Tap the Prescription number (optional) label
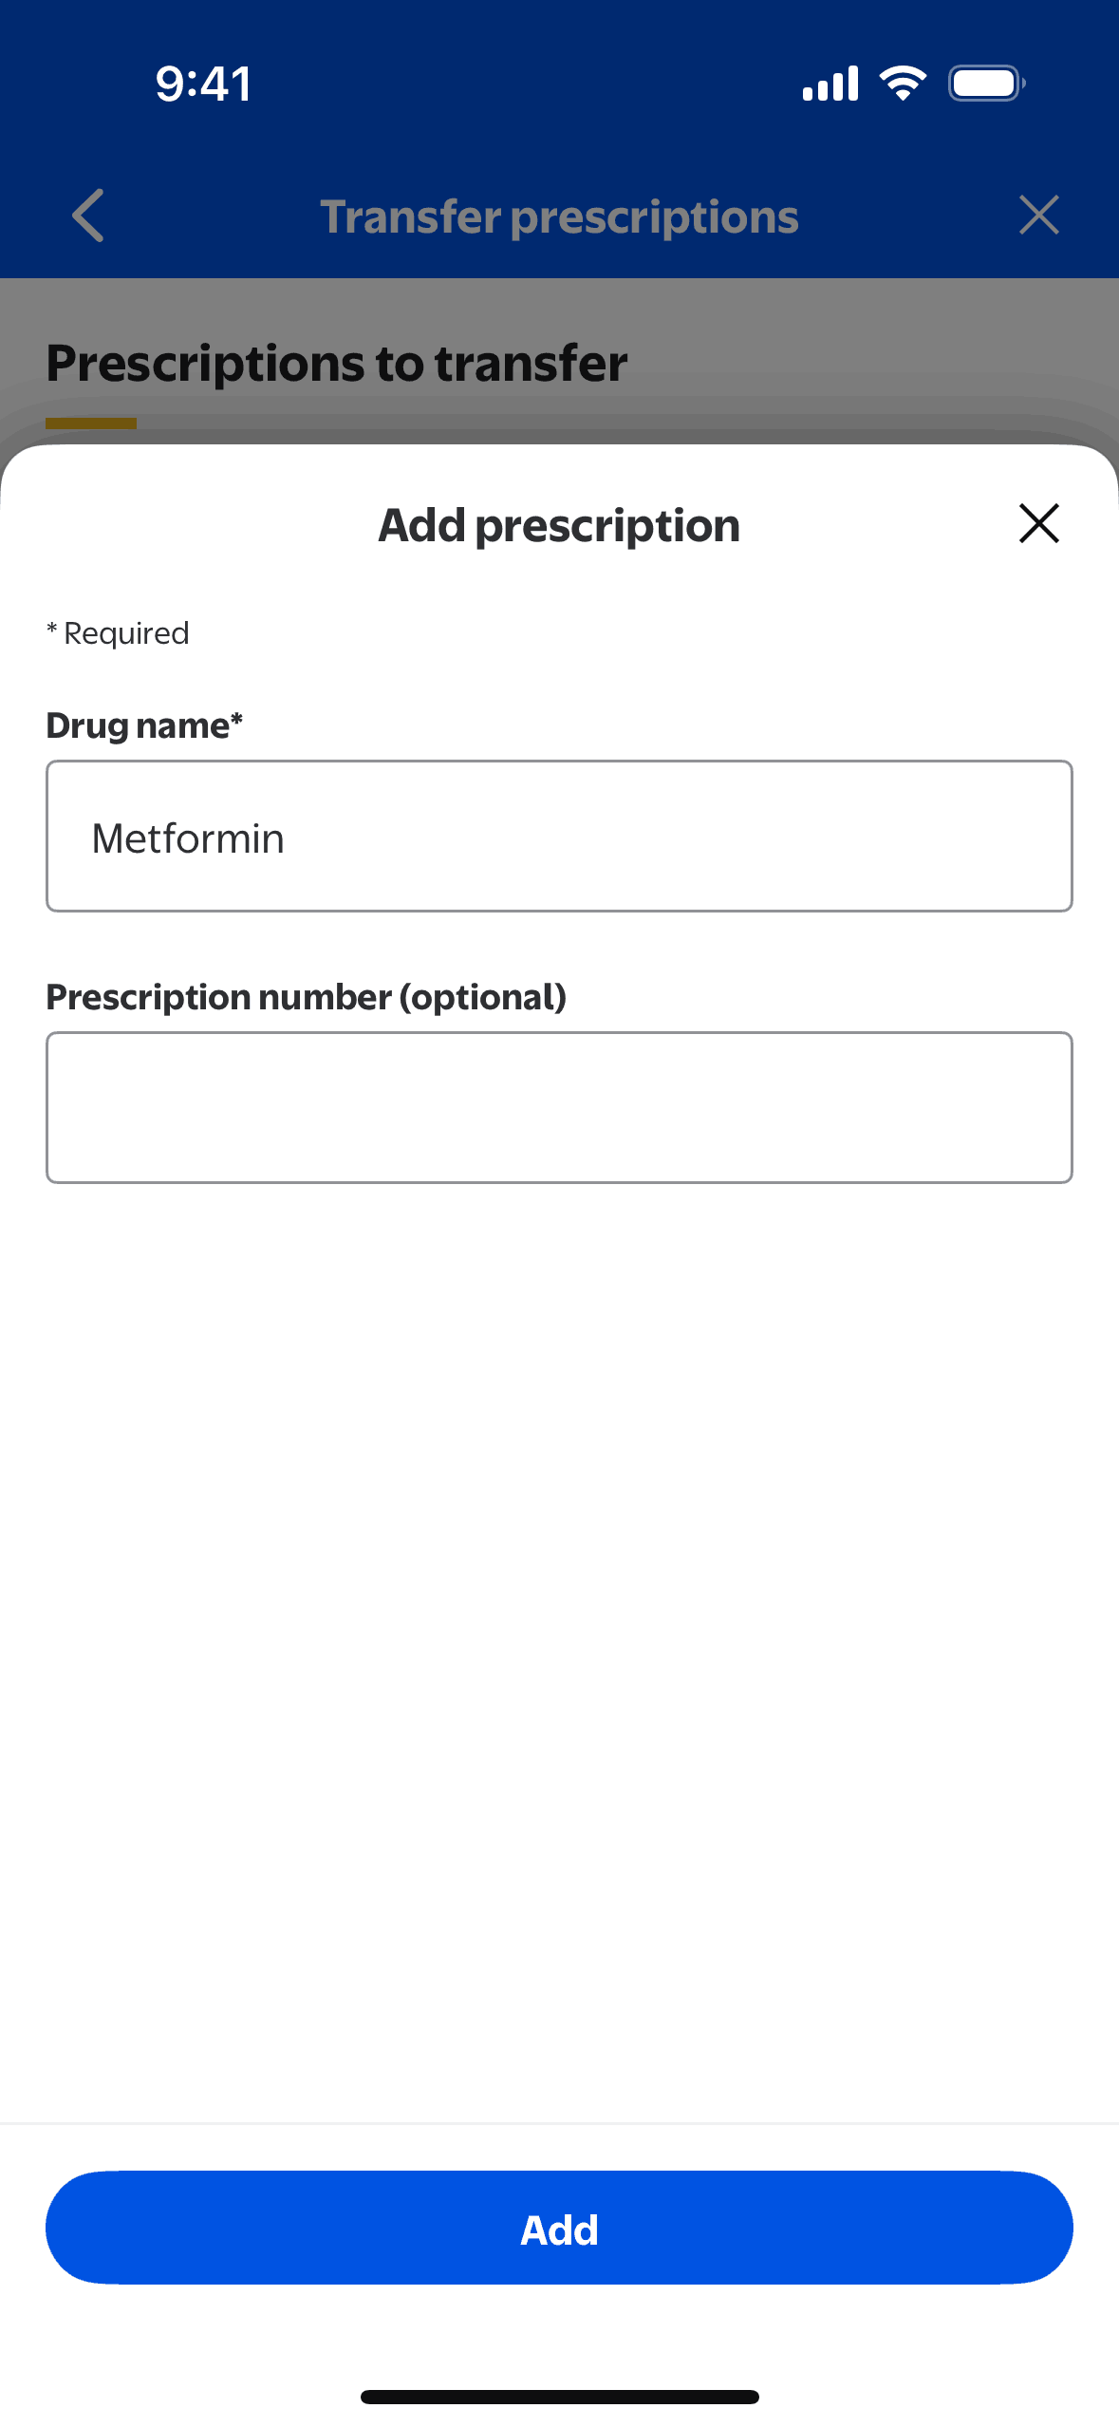Viewport: 1119px width, 2427px height. pos(306,997)
